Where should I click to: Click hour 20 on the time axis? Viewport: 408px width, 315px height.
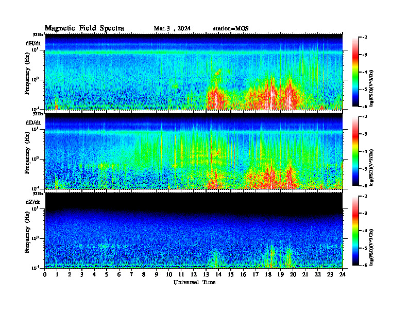(x=293, y=275)
